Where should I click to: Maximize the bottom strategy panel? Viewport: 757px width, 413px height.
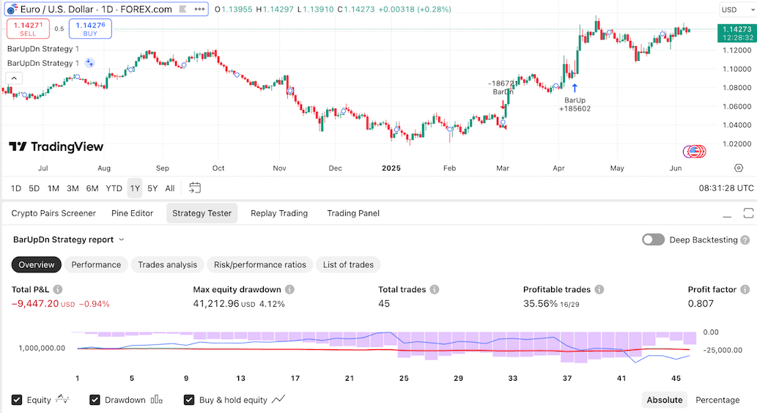(x=748, y=213)
